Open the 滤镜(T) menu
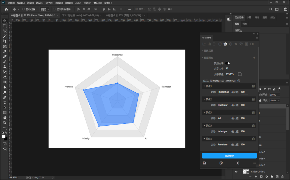 (69, 3)
